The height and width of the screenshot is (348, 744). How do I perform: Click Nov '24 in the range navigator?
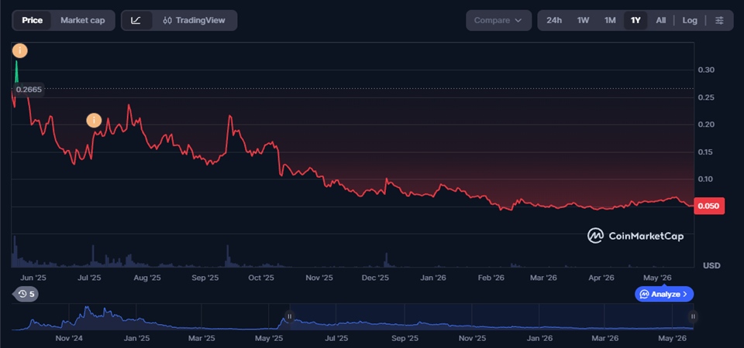click(69, 339)
